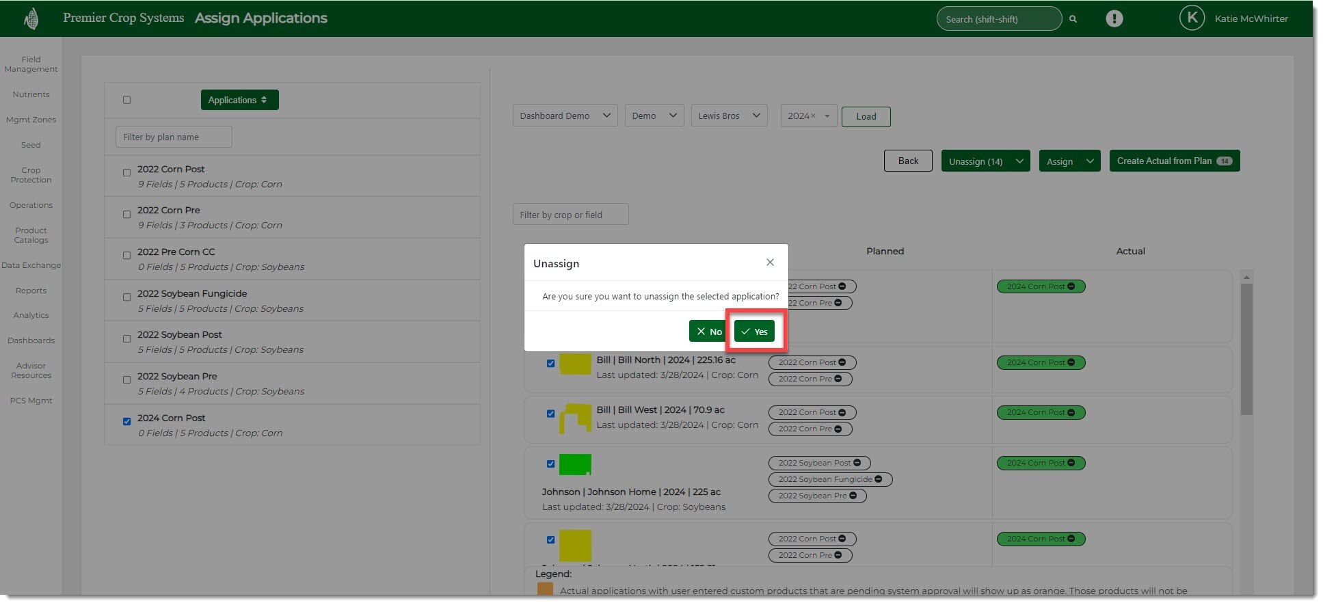1323x605 pixels.
Task: Uncheck the Bill West field checkbox
Action: tap(550, 414)
